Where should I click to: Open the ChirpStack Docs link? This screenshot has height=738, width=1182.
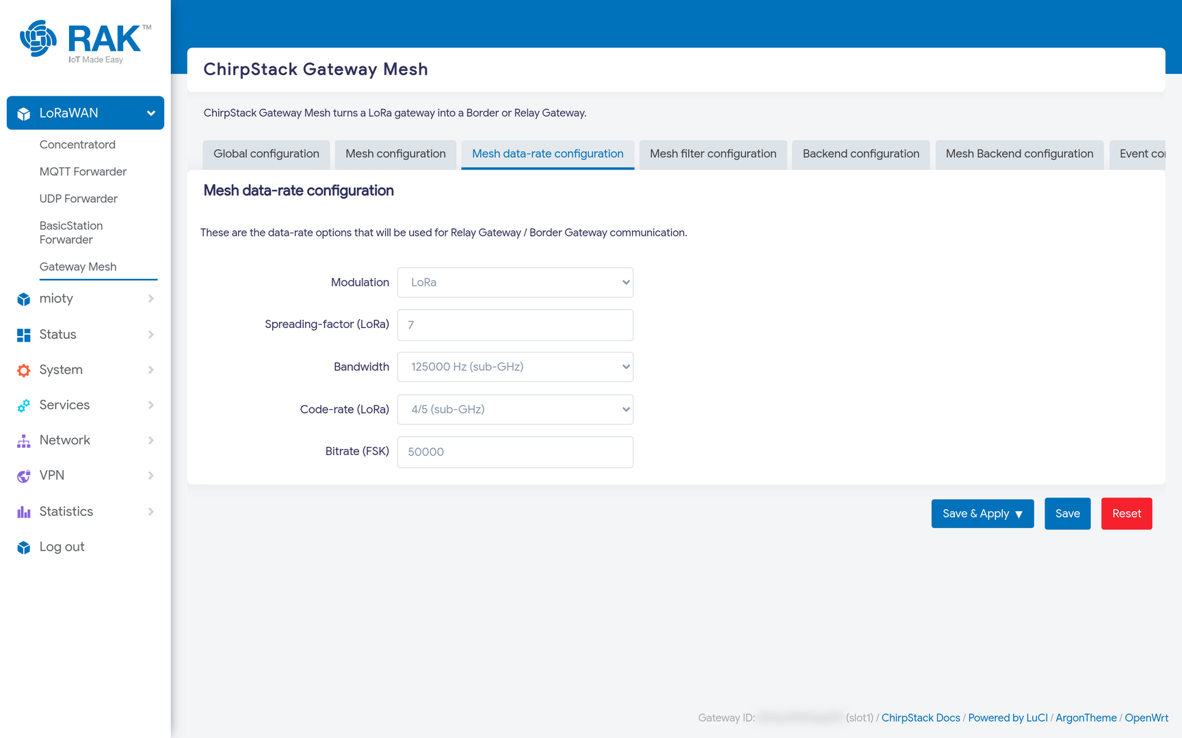click(x=920, y=717)
